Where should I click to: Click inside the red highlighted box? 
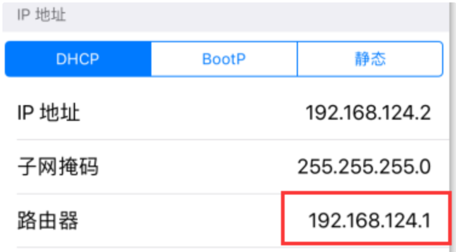[x=366, y=218]
